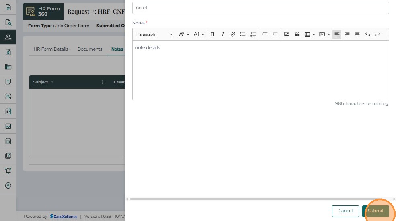Add a block quote
This screenshot has width=396, height=221.
point(297,34)
